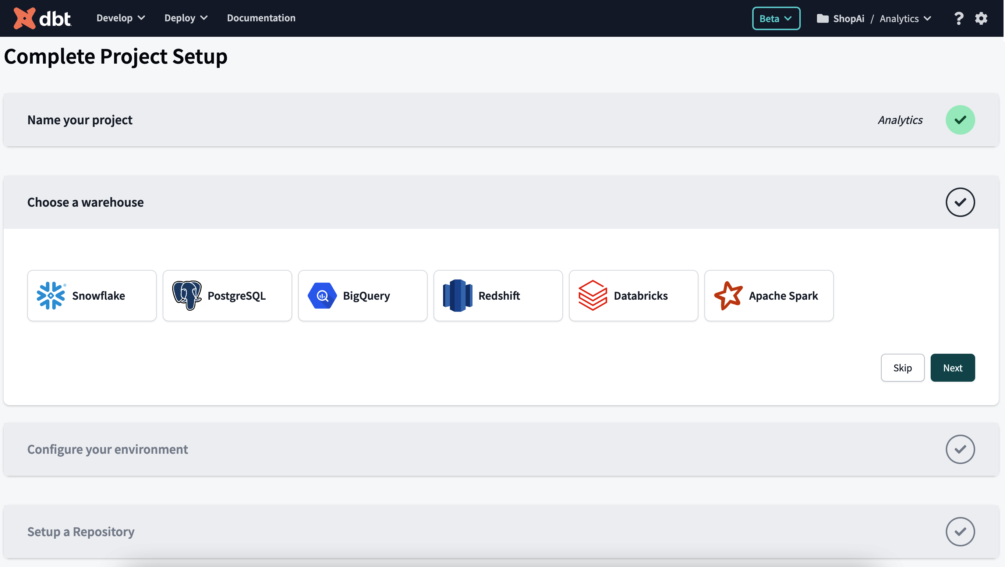
Task: Expand Setup a Repository section
Action: 501,531
